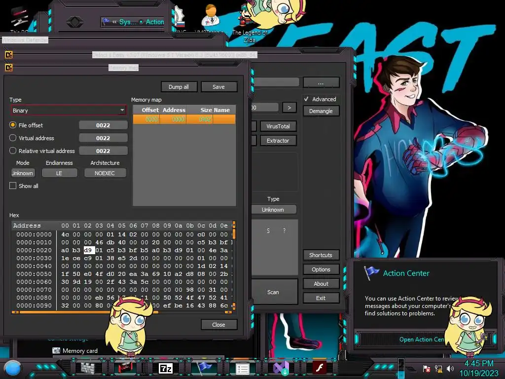Click the taskbar clock 4:45 PM

pyautogui.click(x=478, y=364)
